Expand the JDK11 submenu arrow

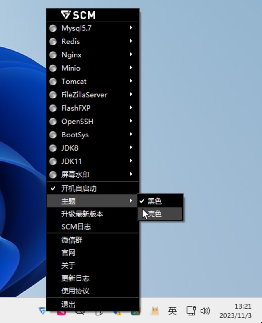click(131, 161)
